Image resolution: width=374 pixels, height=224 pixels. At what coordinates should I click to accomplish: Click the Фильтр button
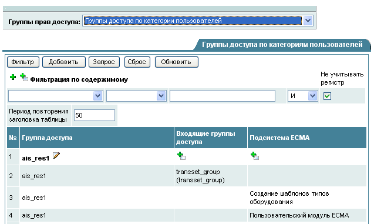[x=23, y=62]
